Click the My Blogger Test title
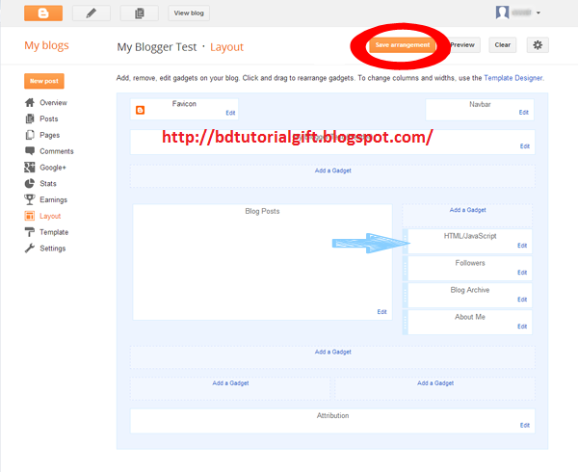Screen dimensions: 578x472 (x=157, y=47)
